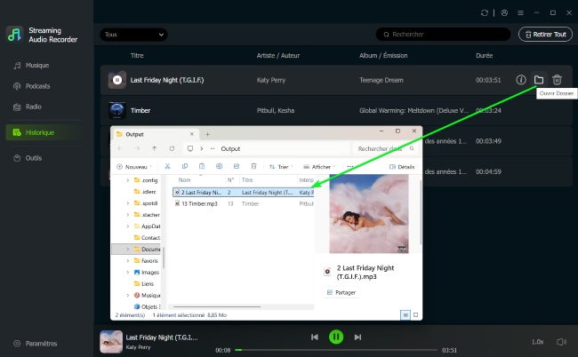Viewport: 578px width, 357px height.
Task: Sort by the Durée column header
Action: point(484,56)
